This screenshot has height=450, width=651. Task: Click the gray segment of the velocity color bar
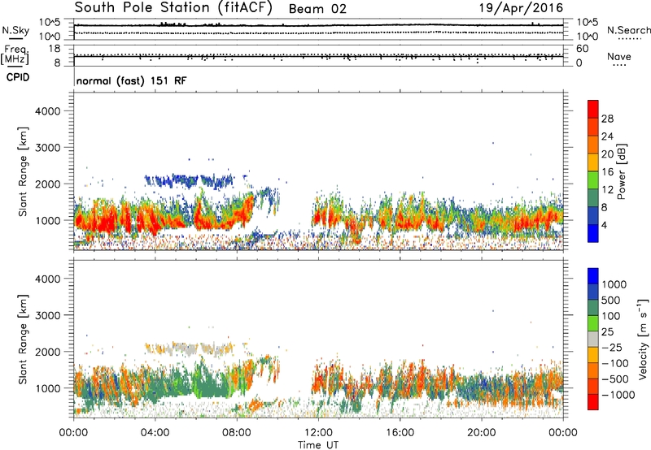tap(593, 340)
